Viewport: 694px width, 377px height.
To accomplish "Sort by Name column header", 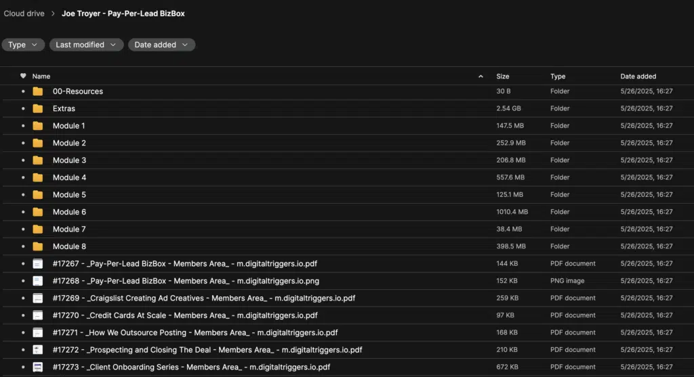I will tap(41, 76).
